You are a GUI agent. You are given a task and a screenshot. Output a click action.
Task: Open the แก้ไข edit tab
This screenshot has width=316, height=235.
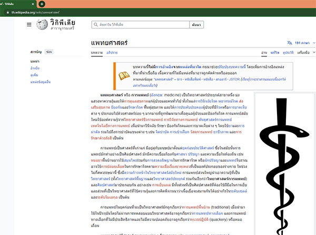click(275, 52)
